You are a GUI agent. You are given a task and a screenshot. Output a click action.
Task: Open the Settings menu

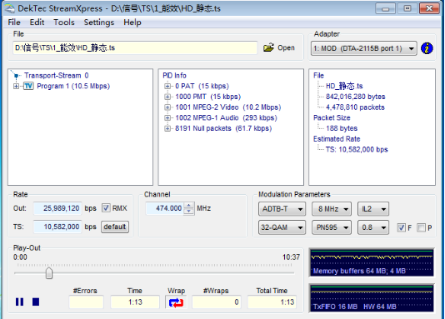pos(99,22)
